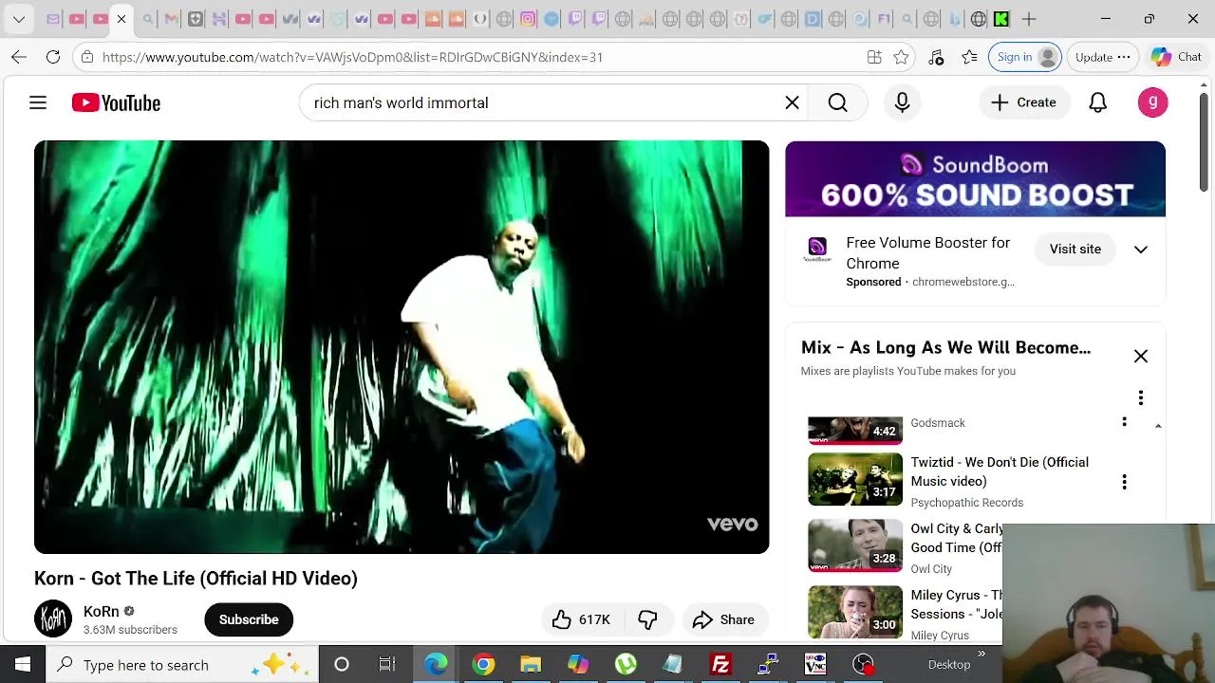Expand the SoundBoom ad options chevron

[x=1141, y=249]
